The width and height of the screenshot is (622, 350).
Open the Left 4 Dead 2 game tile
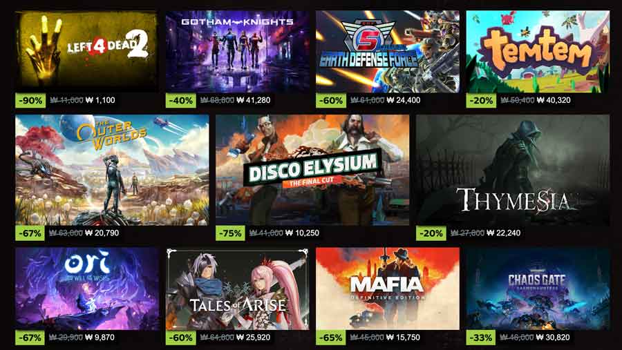86,51
